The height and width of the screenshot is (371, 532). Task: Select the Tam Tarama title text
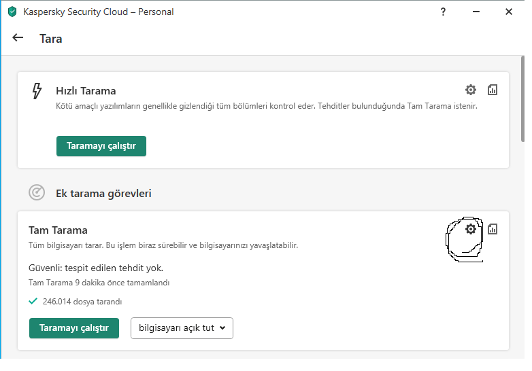point(58,230)
